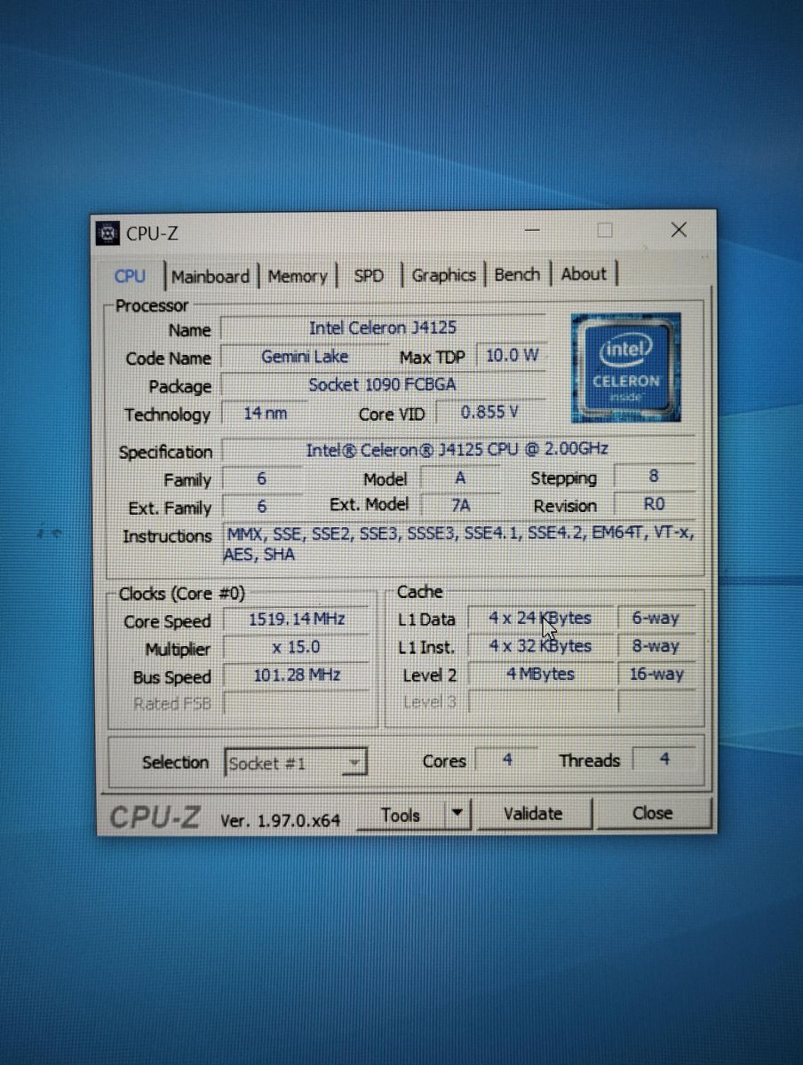Click the Clocks (Core #0) group label
Image resolution: width=803 pixels, height=1065 pixels.
point(182,594)
